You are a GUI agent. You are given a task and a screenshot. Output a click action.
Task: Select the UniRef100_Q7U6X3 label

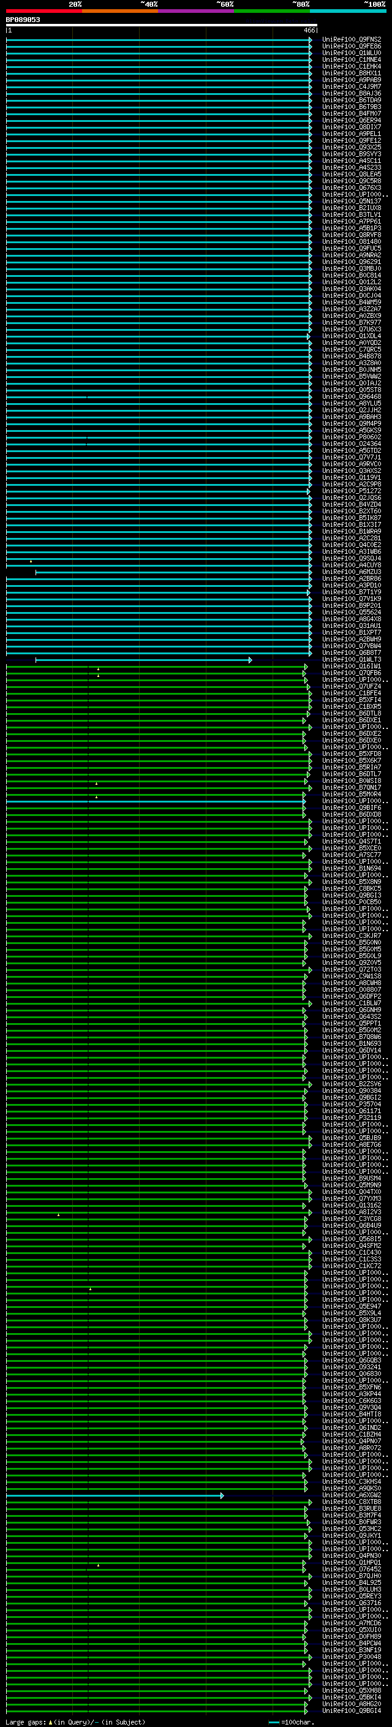pyautogui.click(x=351, y=329)
